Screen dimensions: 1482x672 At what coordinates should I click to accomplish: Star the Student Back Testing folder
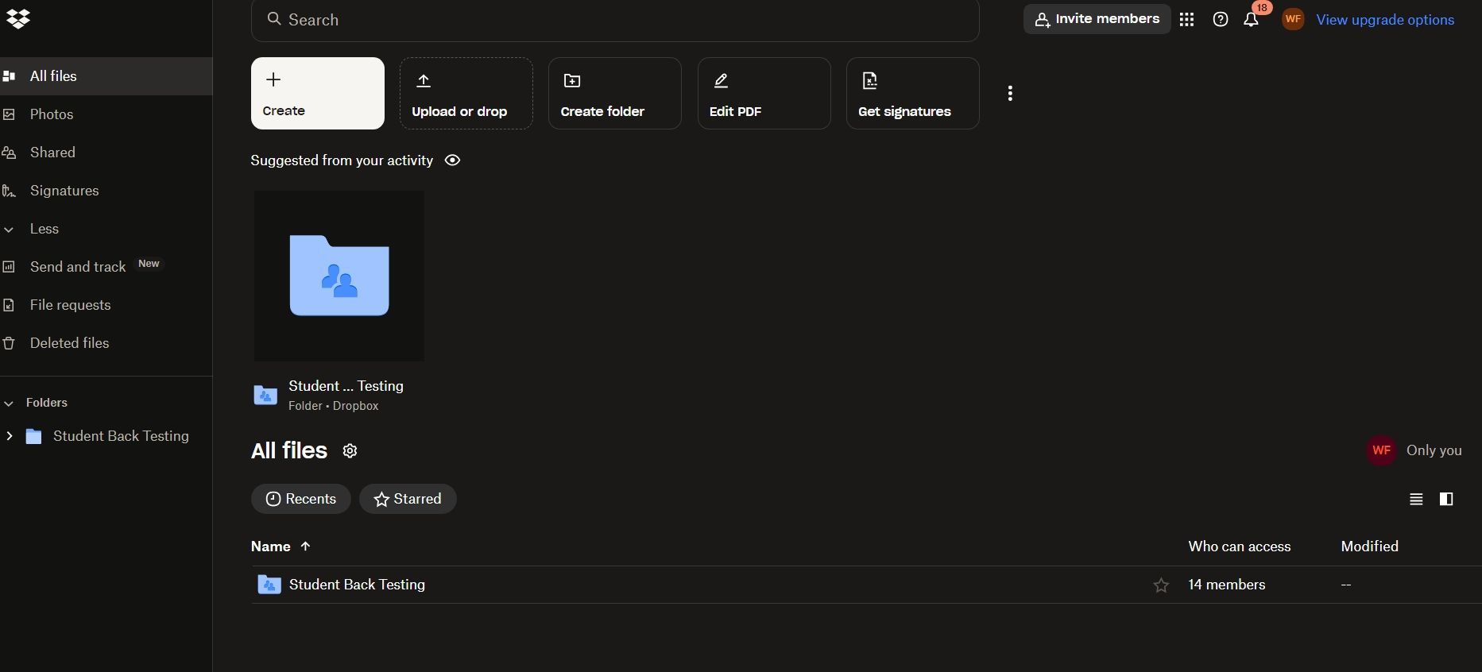(1161, 585)
